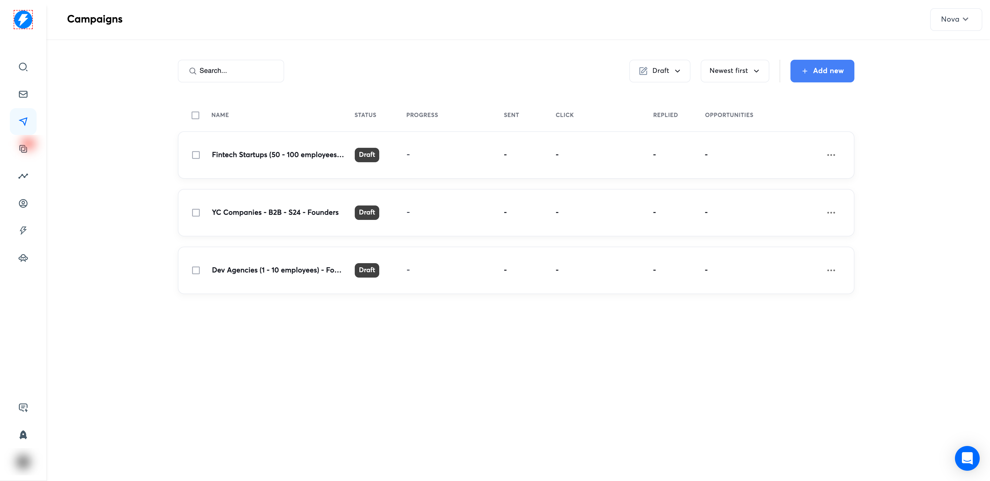The width and height of the screenshot is (990, 481).
Task: Click the lightning bolt sidebar icon
Action: point(23,230)
